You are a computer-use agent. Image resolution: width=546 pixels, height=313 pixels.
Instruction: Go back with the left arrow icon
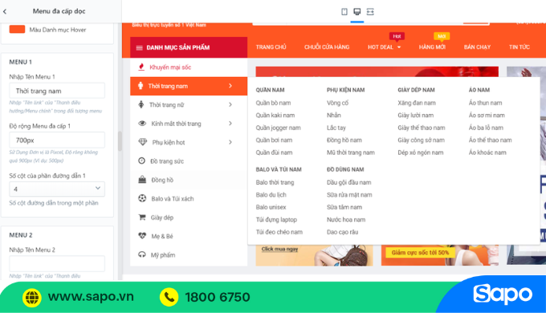tap(5, 11)
